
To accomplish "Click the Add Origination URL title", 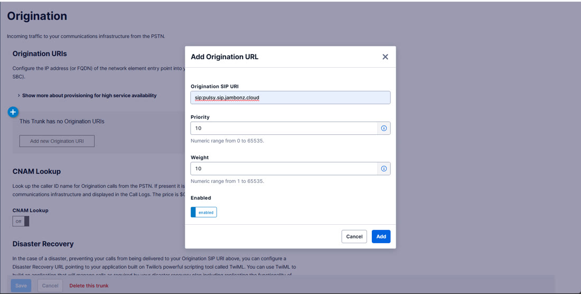I will pos(224,57).
